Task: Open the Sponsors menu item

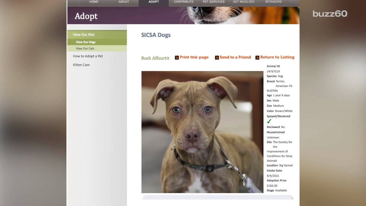Action: (x=273, y=2)
